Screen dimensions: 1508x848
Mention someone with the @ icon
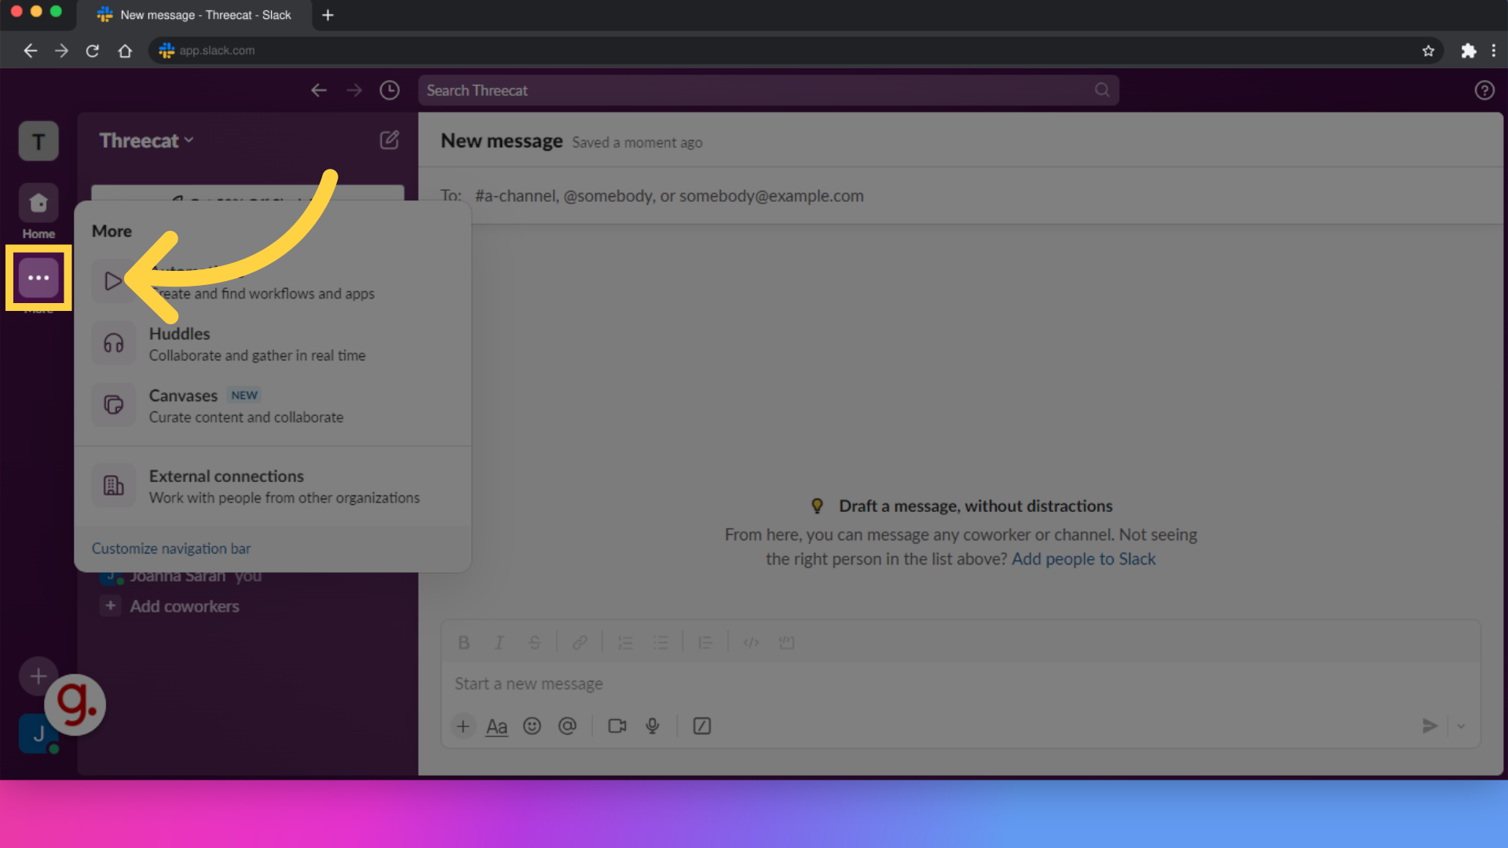[x=567, y=726]
